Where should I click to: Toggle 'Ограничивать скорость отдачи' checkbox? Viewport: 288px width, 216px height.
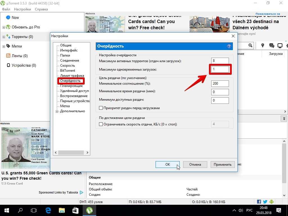coord(101,124)
